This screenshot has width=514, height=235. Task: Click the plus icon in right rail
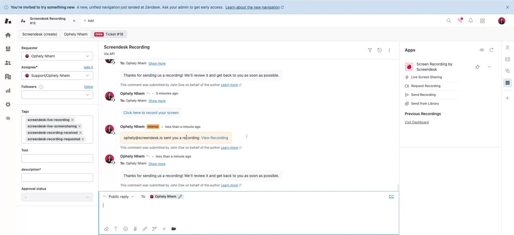(x=508, y=98)
